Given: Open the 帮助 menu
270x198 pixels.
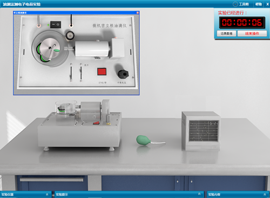Looking at the screenshot, I should tap(259, 4).
